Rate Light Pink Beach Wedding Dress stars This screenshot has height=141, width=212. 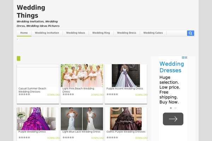[x=68, y=94]
